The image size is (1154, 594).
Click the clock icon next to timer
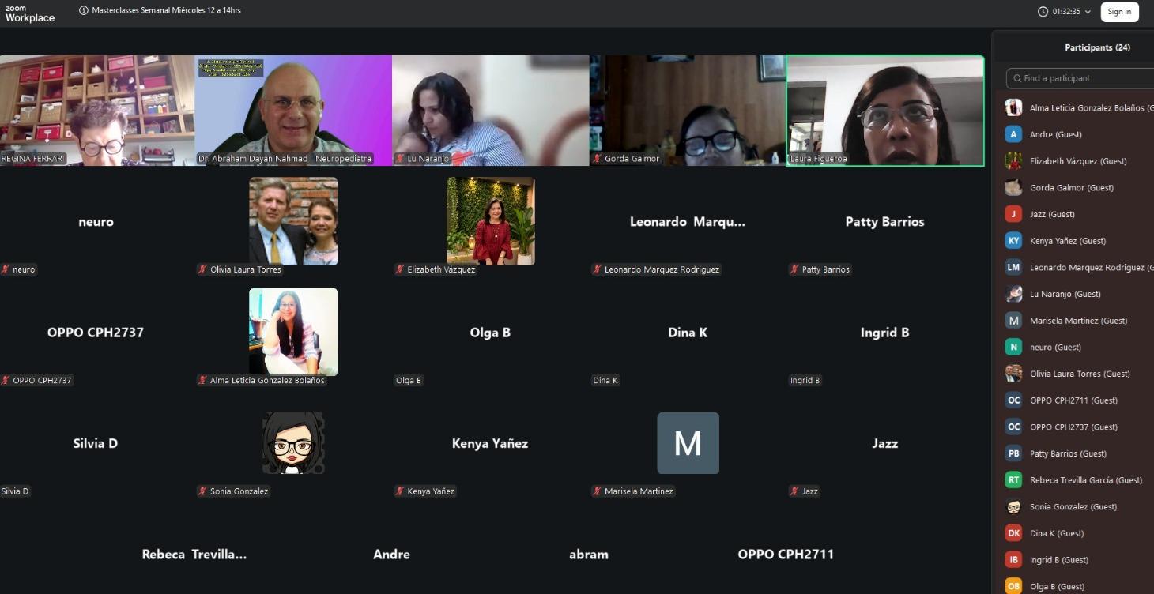click(x=1043, y=12)
